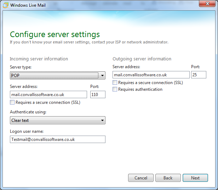Check the Requires authentication box
The image size is (218, 190).
click(115, 89)
